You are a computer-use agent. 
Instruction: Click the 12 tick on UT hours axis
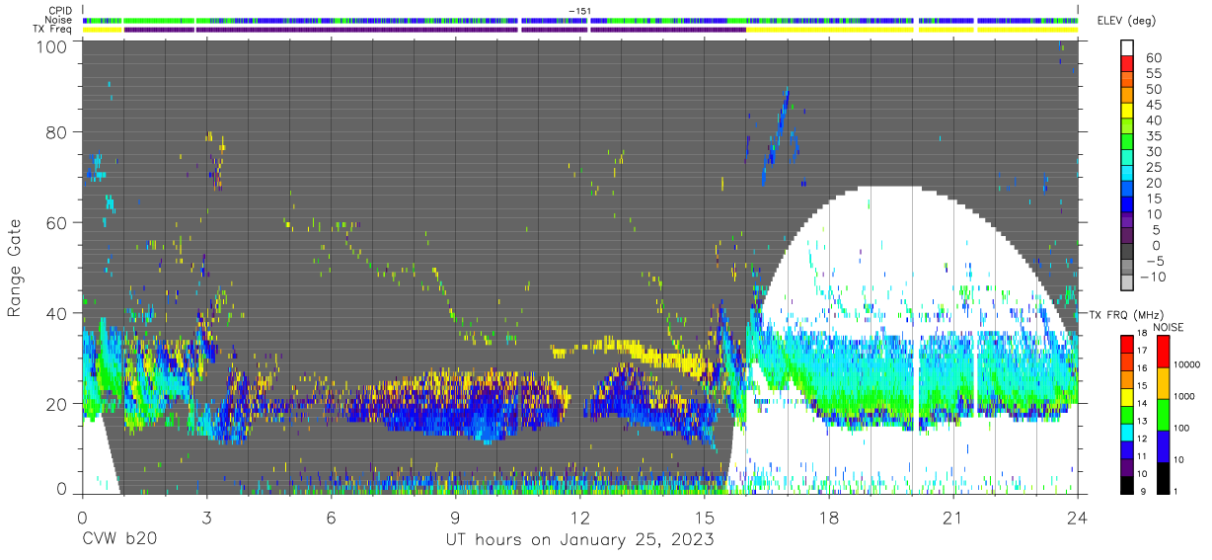580,517
